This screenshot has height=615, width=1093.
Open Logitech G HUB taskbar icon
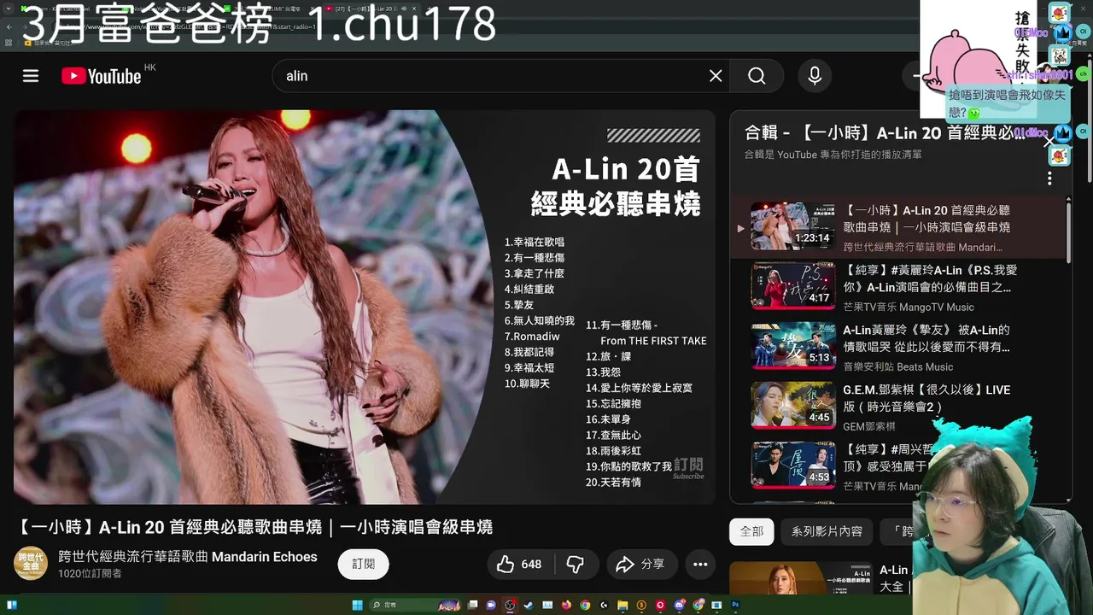tap(604, 606)
